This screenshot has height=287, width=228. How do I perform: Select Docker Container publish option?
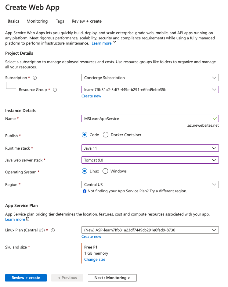[106, 135]
